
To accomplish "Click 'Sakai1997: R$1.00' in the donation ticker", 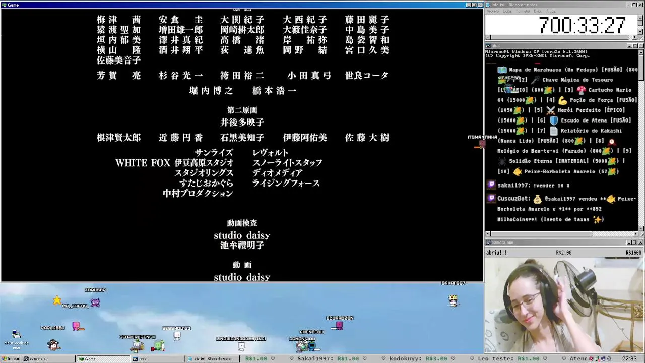I will pos(327,359).
